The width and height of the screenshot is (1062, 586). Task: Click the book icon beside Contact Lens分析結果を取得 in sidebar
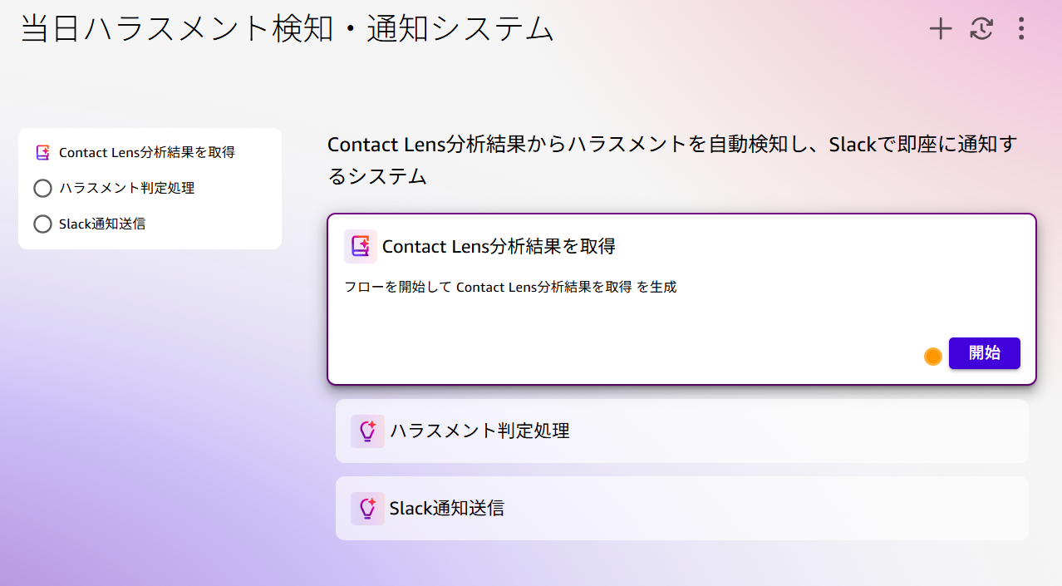click(x=42, y=151)
